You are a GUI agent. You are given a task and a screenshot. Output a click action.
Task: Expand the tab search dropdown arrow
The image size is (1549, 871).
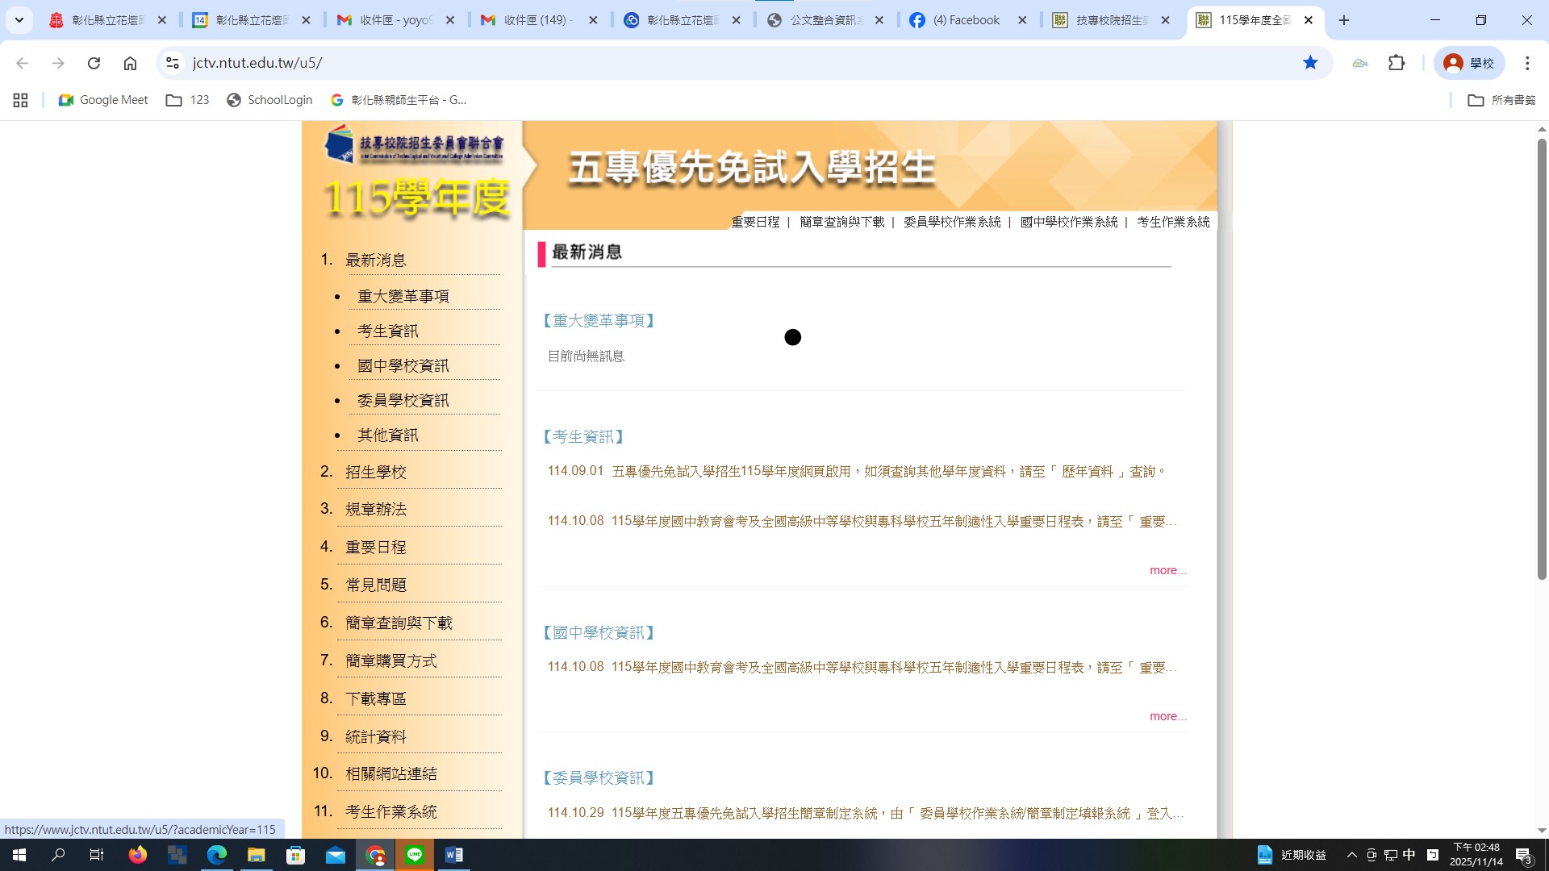coord(19,20)
